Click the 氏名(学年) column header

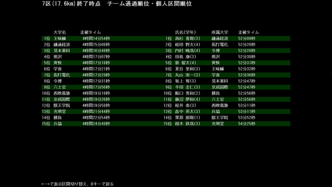[185, 32]
